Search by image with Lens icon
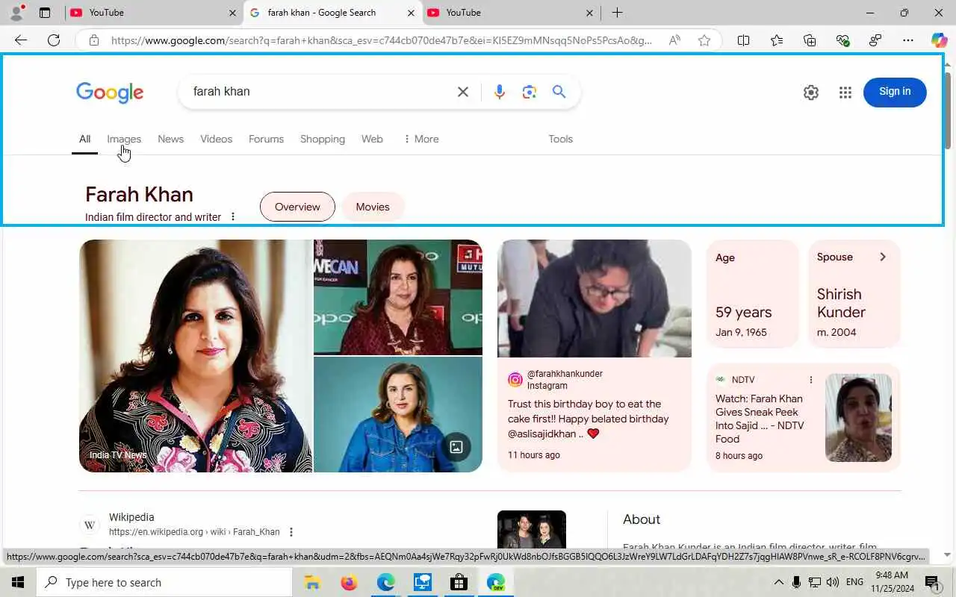 tap(530, 92)
